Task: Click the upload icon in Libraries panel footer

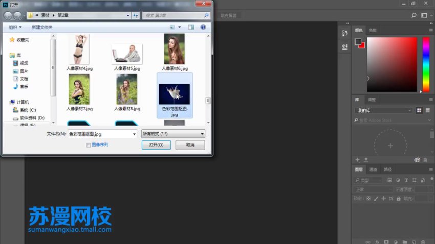Action: [366, 160]
